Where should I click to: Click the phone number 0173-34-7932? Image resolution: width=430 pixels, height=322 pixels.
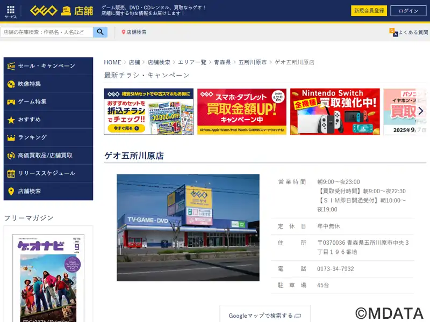[x=335, y=269]
